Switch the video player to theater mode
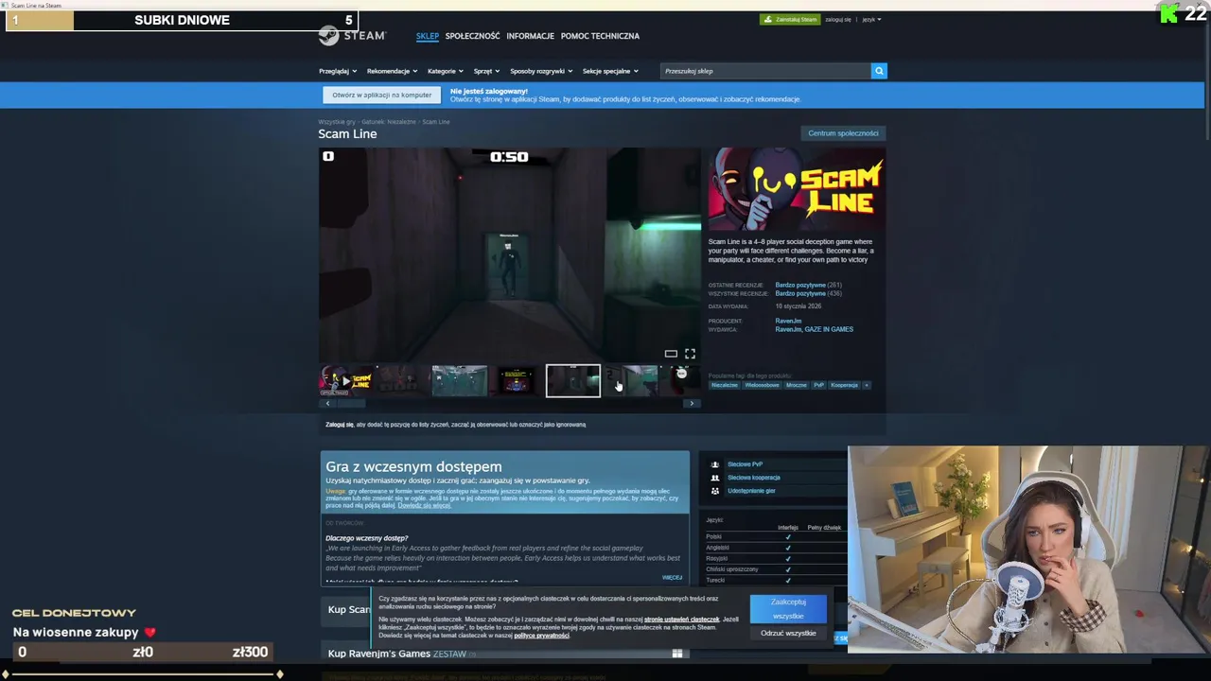The image size is (1211, 681). pyautogui.click(x=671, y=354)
